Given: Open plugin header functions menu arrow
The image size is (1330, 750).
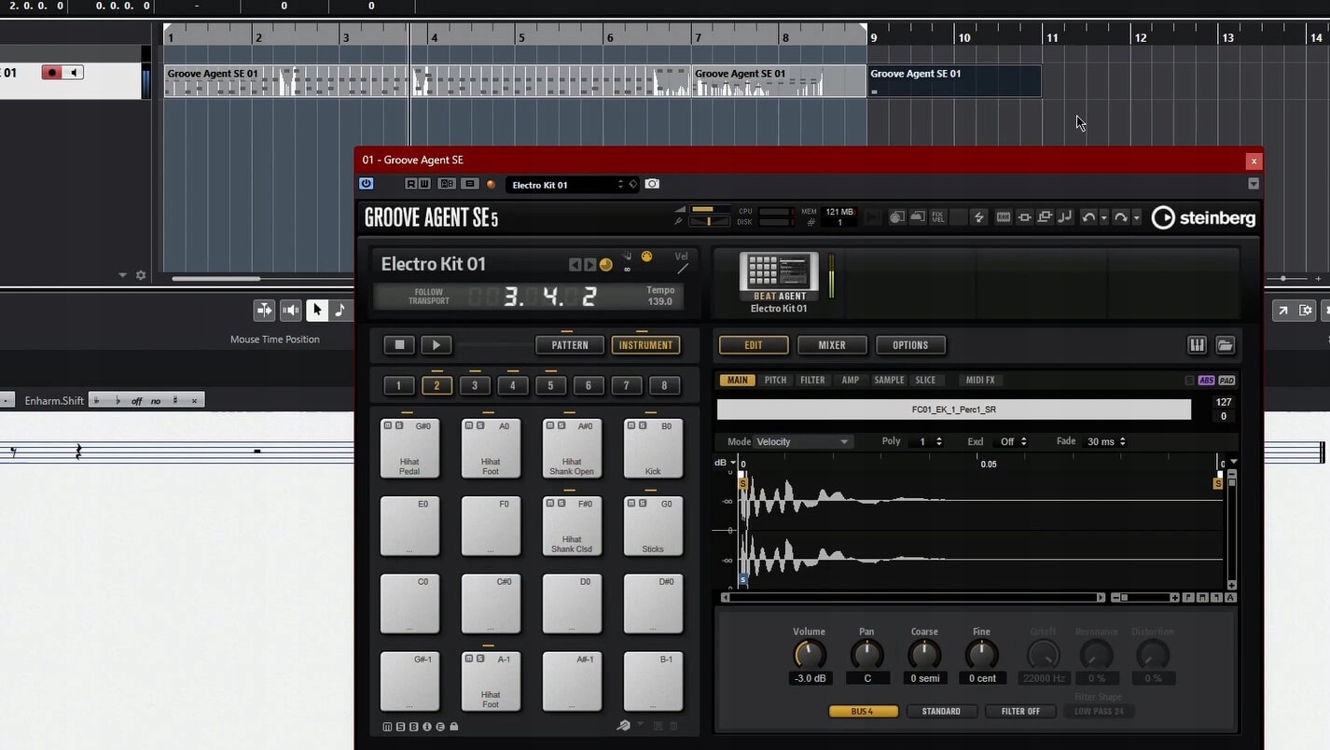Looking at the screenshot, I should tap(1254, 184).
